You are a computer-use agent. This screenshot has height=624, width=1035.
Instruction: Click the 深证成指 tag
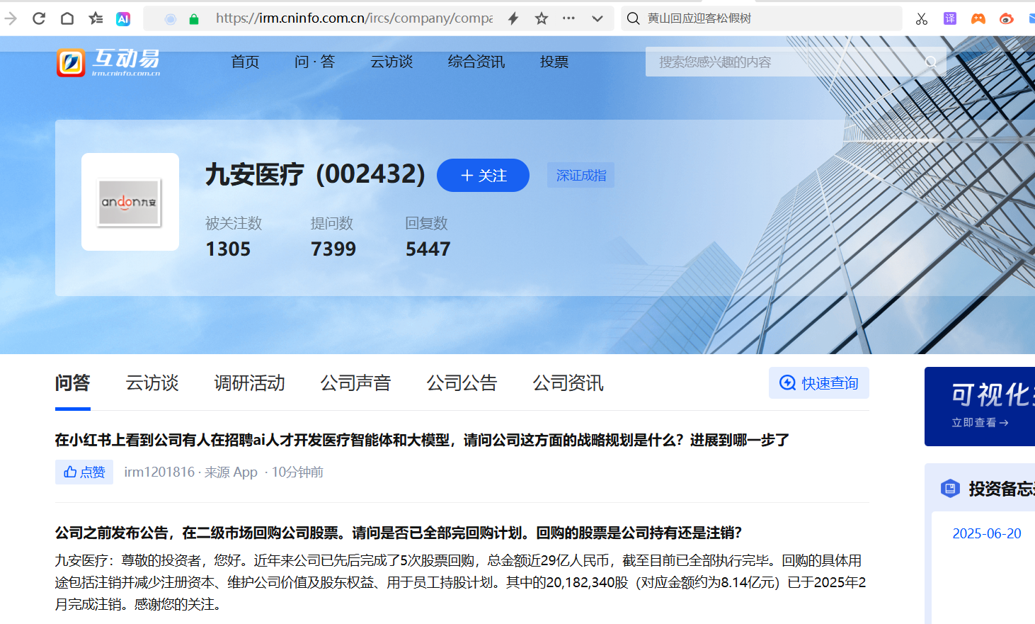coord(581,175)
